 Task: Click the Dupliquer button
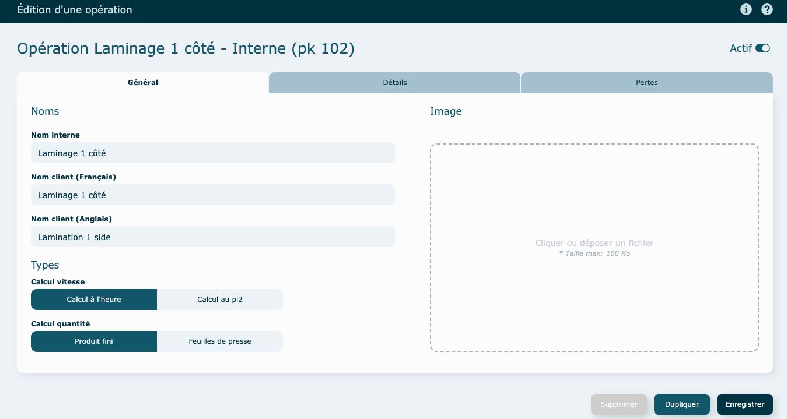tap(681, 404)
